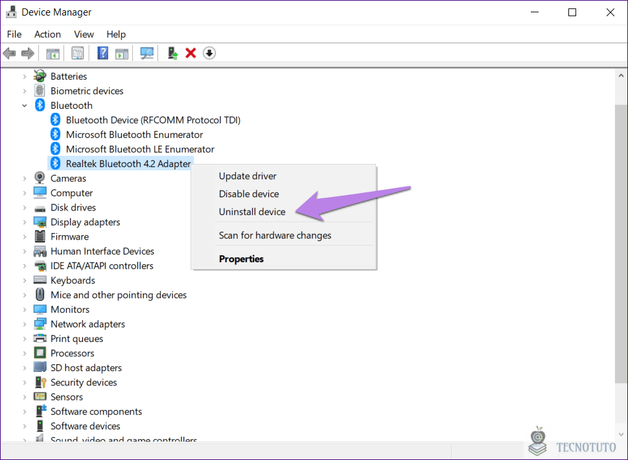The image size is (628, 460).
Task: Expand the Network adapters category
Action: (x=25, y=325)
